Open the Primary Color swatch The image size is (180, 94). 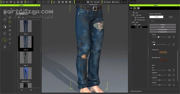163,52
